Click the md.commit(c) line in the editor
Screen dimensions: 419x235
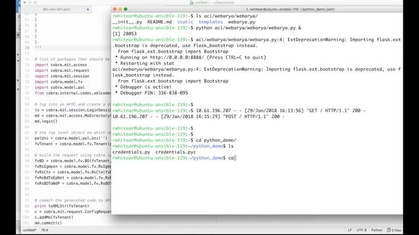[x=48, y=223]
